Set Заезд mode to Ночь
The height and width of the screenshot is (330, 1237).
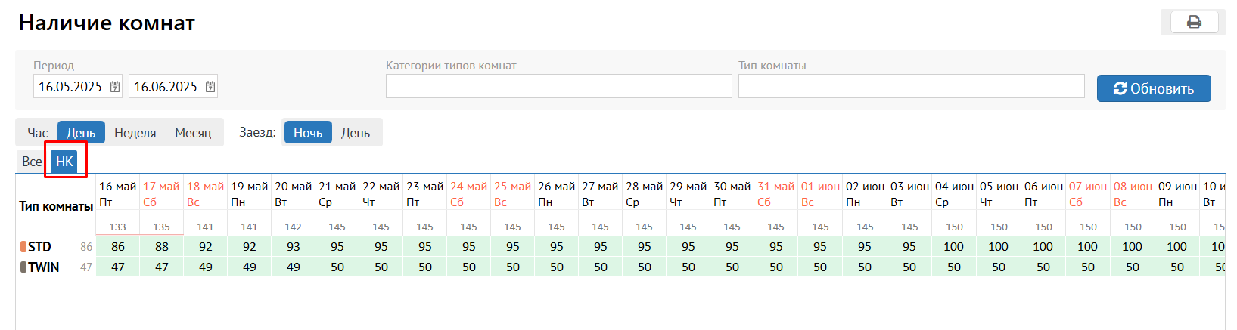point(308,133)
